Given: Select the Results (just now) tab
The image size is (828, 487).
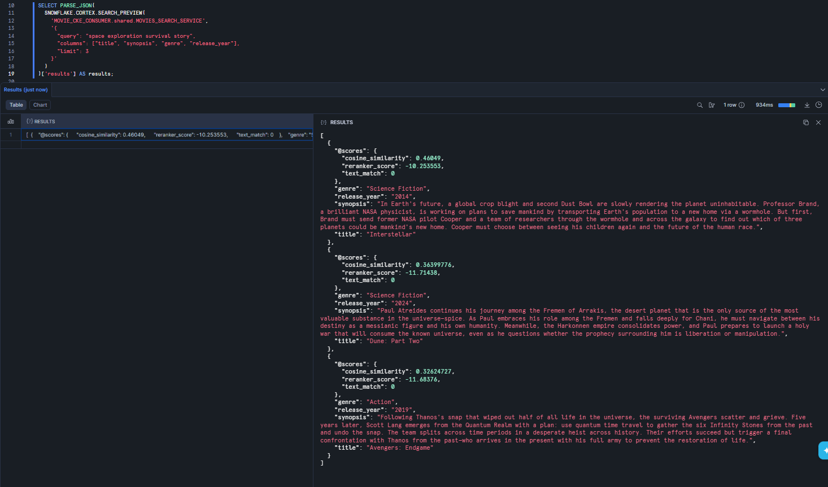Looking at the screenshot, I should coord(26,90).
